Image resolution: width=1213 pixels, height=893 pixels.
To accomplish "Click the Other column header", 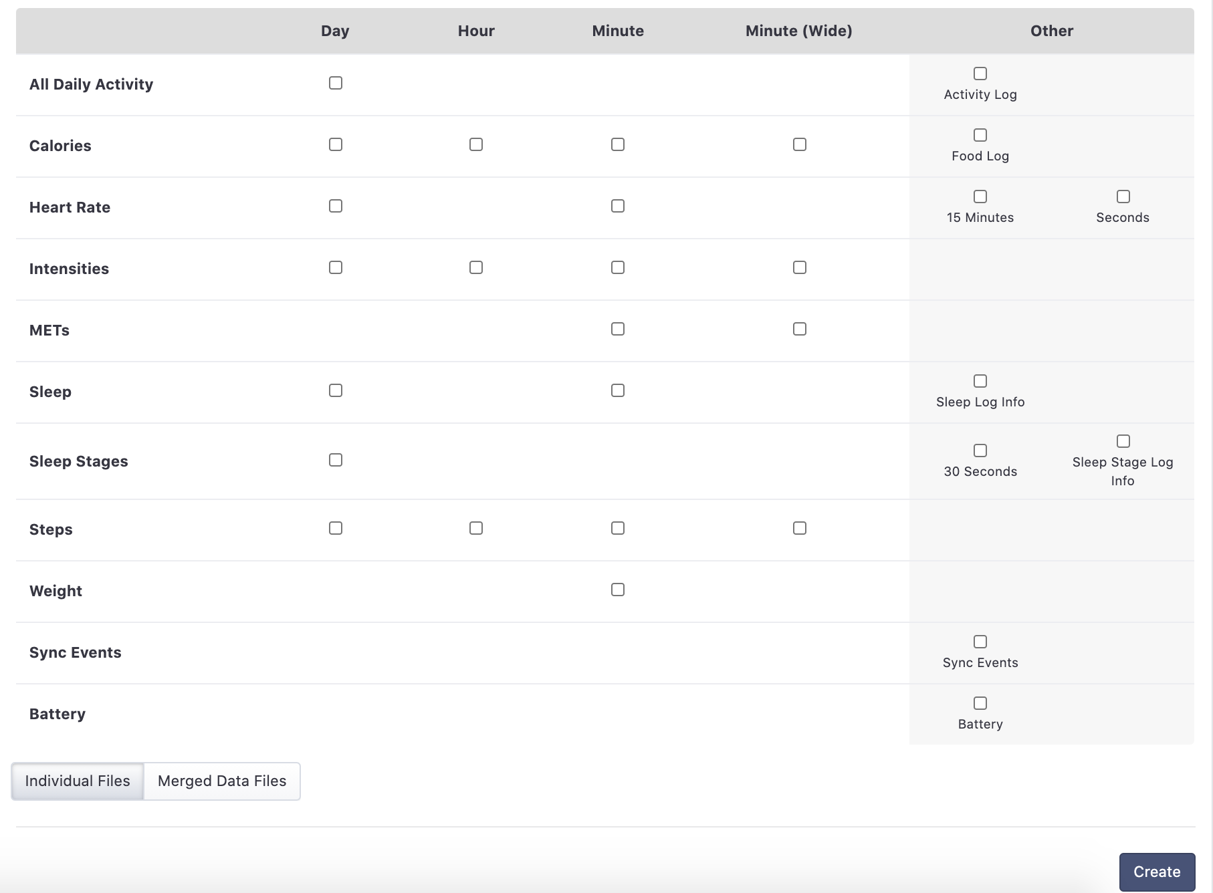I will coord(1052,31).
